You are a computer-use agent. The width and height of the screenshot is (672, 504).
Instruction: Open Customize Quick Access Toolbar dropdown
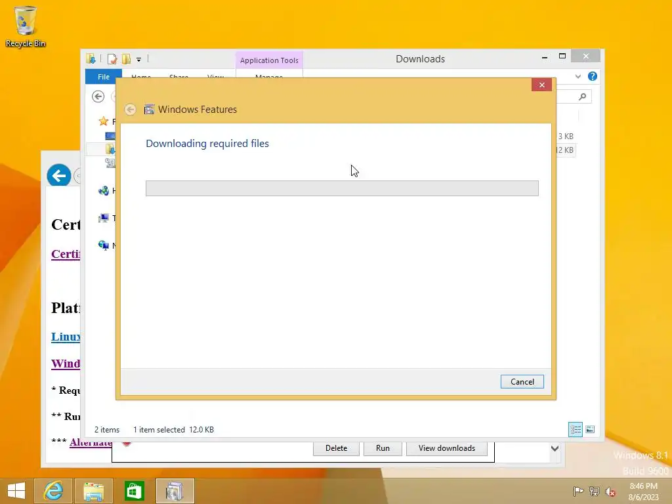coord(139,60)
